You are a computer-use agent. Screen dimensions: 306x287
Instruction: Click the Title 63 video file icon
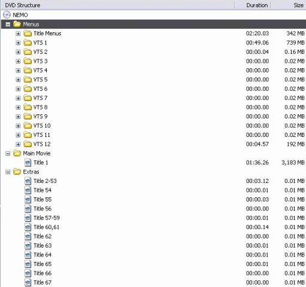(x=28, y=246)
